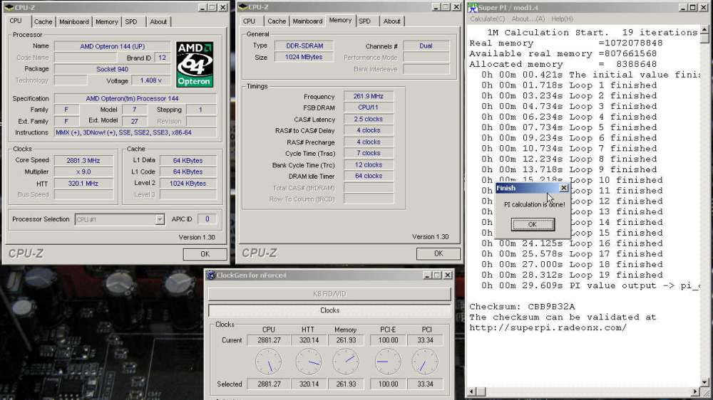The image size is (713, 400).
Task: Close the Finish dialog via its X button
Action: 564,188
